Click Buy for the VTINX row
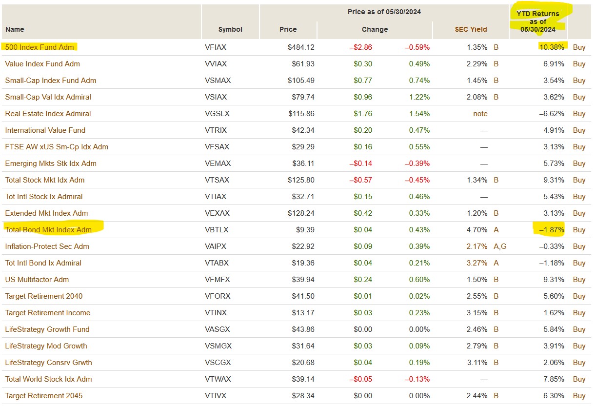 click(579, 313)
